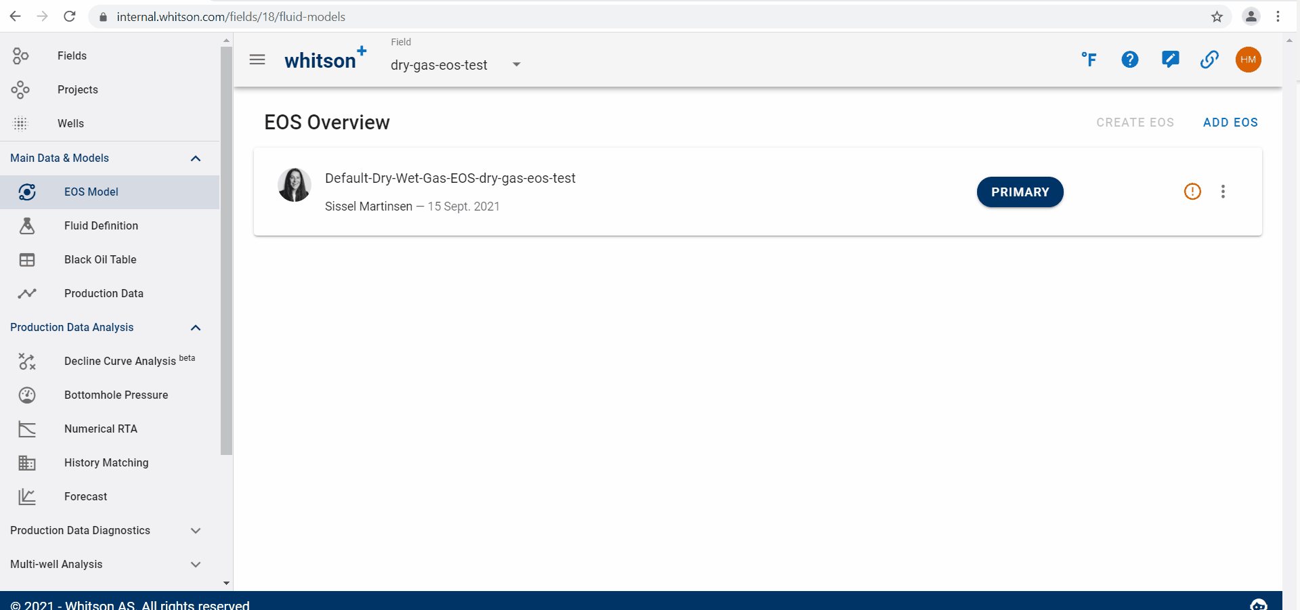Open the feedback note icon

tap(1170, 60)
